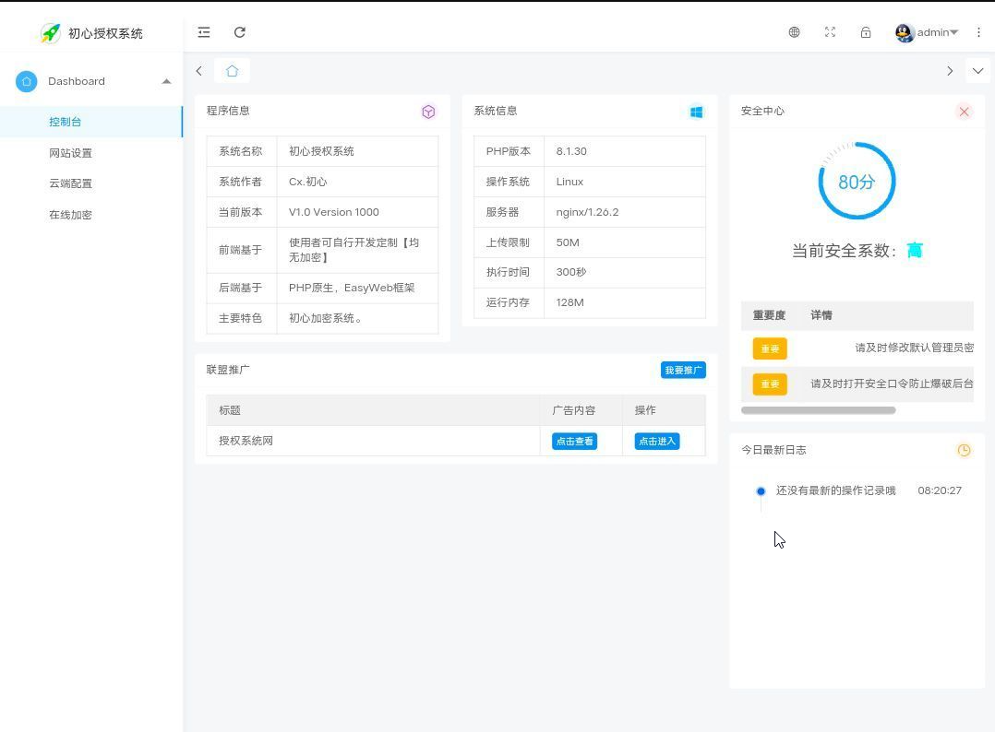Viewport: 995px width, 732px height.
Task: Click the lock screen icon
Action: [x=866, y=32]
